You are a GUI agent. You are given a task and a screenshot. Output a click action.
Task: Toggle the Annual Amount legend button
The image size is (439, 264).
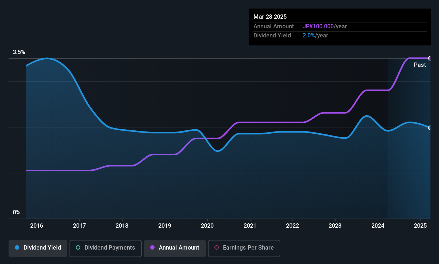pos(175,248)
